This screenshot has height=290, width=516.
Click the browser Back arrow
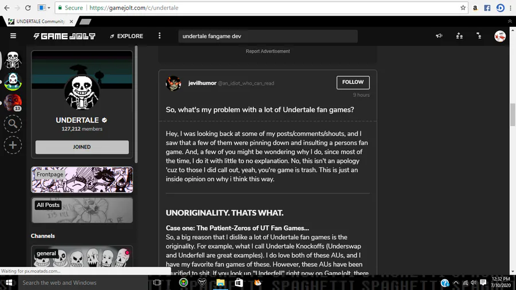point(6,7)
